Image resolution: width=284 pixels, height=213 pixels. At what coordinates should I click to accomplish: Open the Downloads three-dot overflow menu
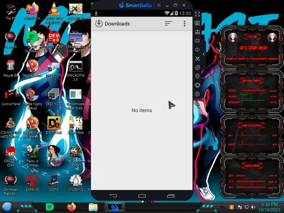tap(184, 24)
